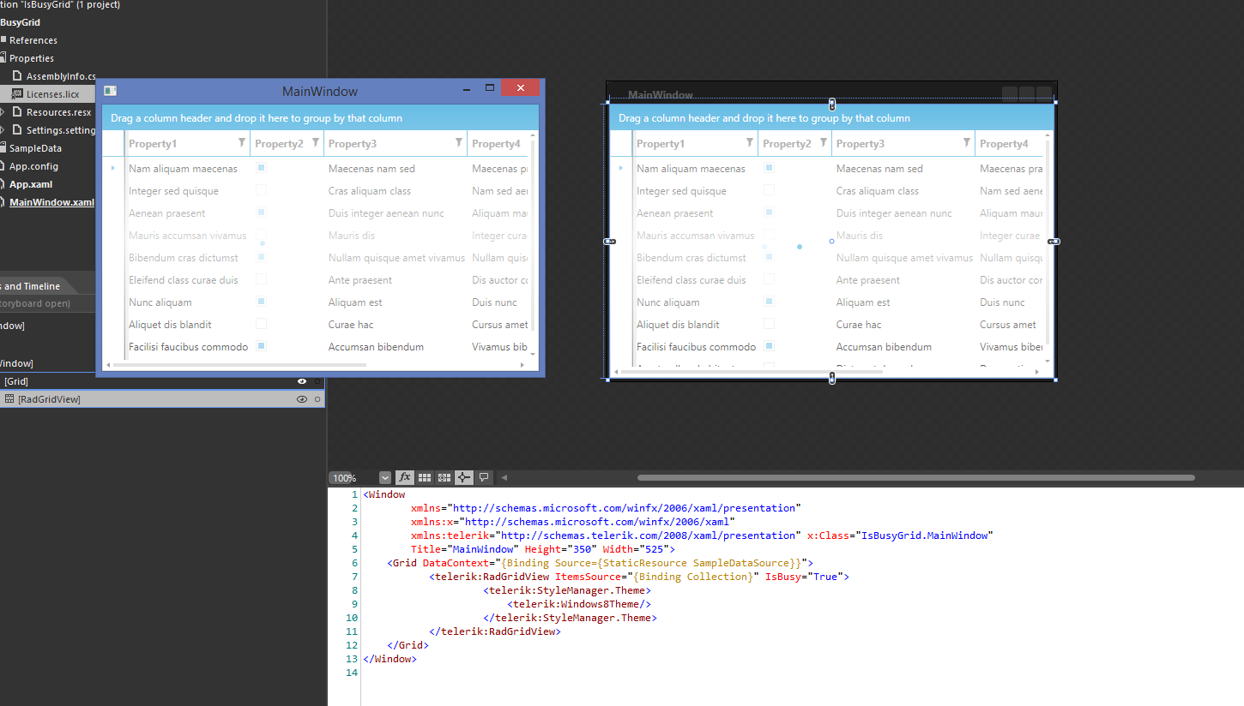Open App.xaml in the project tree
Screen dimensions: 1244x706
[31, 184]
